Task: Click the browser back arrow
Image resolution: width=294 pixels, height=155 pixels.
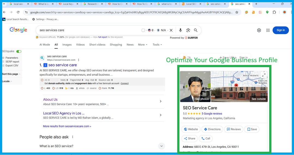Action: point(4,12)
